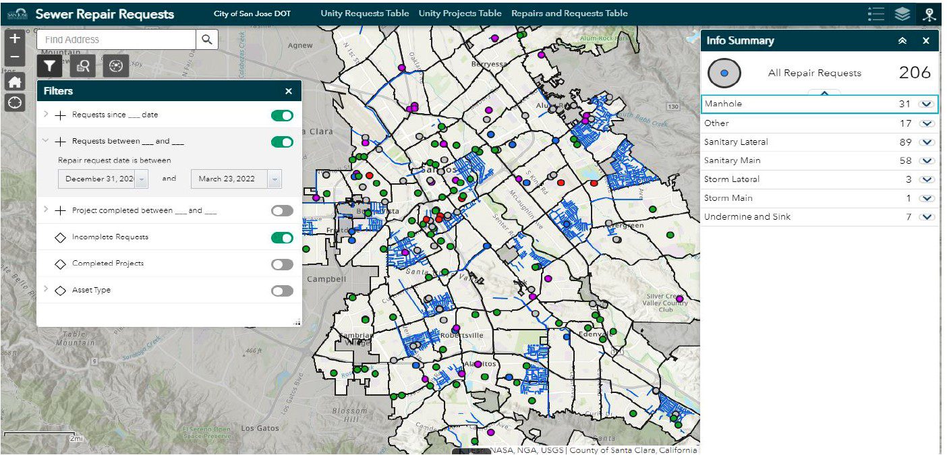Click the Sanitary Main count 58
Screen dimensions: 947x455
coord(905,161)
